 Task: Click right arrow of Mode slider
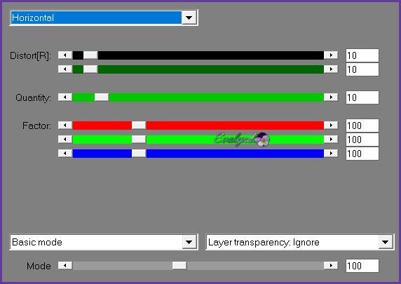click(x=331, y=266)
